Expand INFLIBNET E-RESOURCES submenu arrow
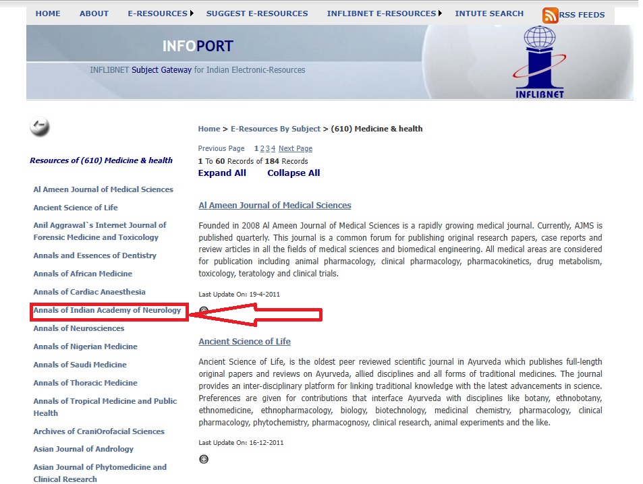 pos(440,13)
